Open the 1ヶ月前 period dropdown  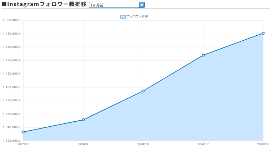click(117, 5)
